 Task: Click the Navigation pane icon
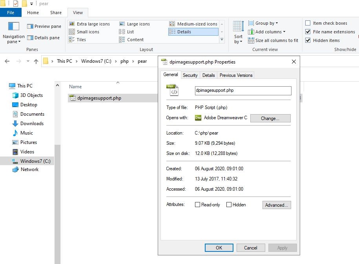coord(14,27)
